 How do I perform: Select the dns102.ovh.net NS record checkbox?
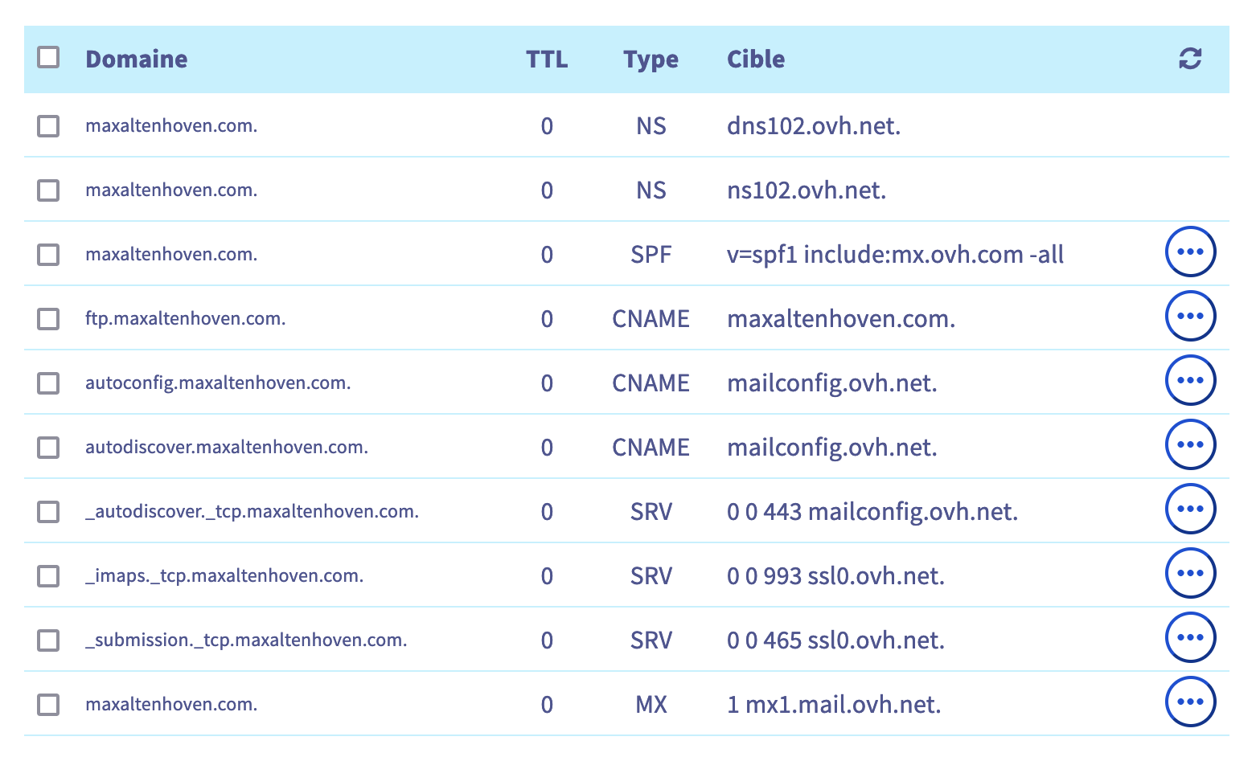(48, 126)
